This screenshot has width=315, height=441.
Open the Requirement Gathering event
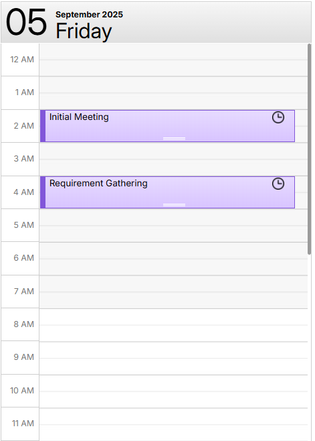click(167, 192)
